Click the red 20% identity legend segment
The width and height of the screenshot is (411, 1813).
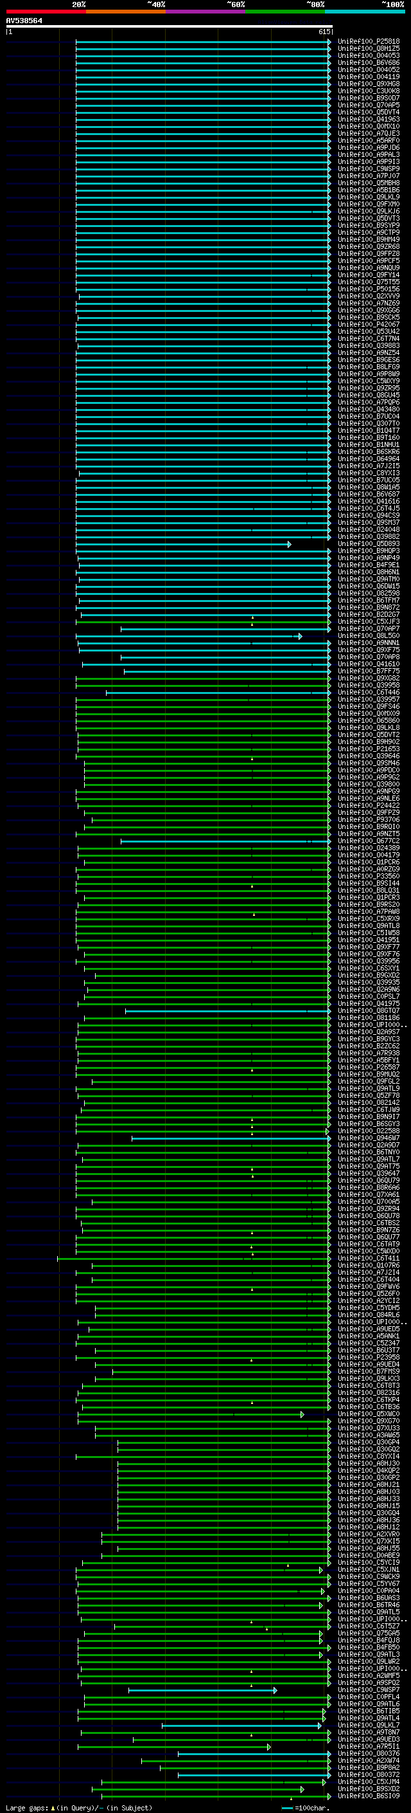[x=46, y=12]
